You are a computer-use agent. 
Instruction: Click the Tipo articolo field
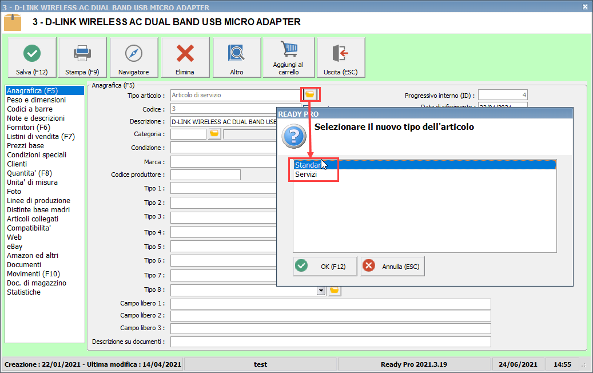point(236,95)
